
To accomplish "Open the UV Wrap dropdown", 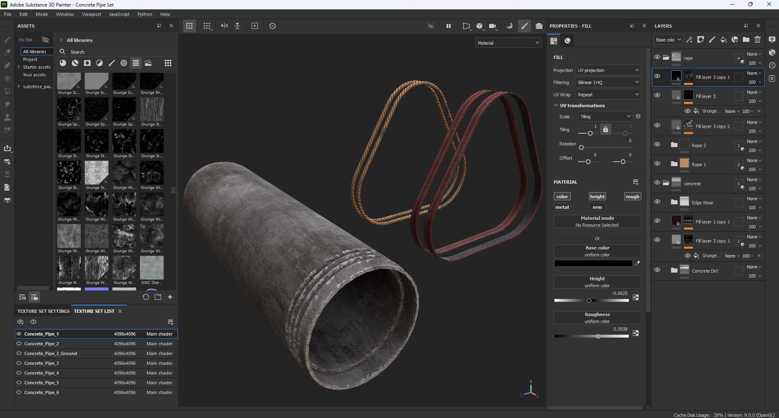I will [608, 95].
